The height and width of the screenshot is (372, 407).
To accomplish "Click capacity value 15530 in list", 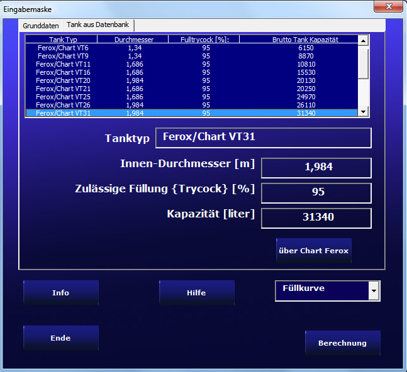I will click(306, 72).
